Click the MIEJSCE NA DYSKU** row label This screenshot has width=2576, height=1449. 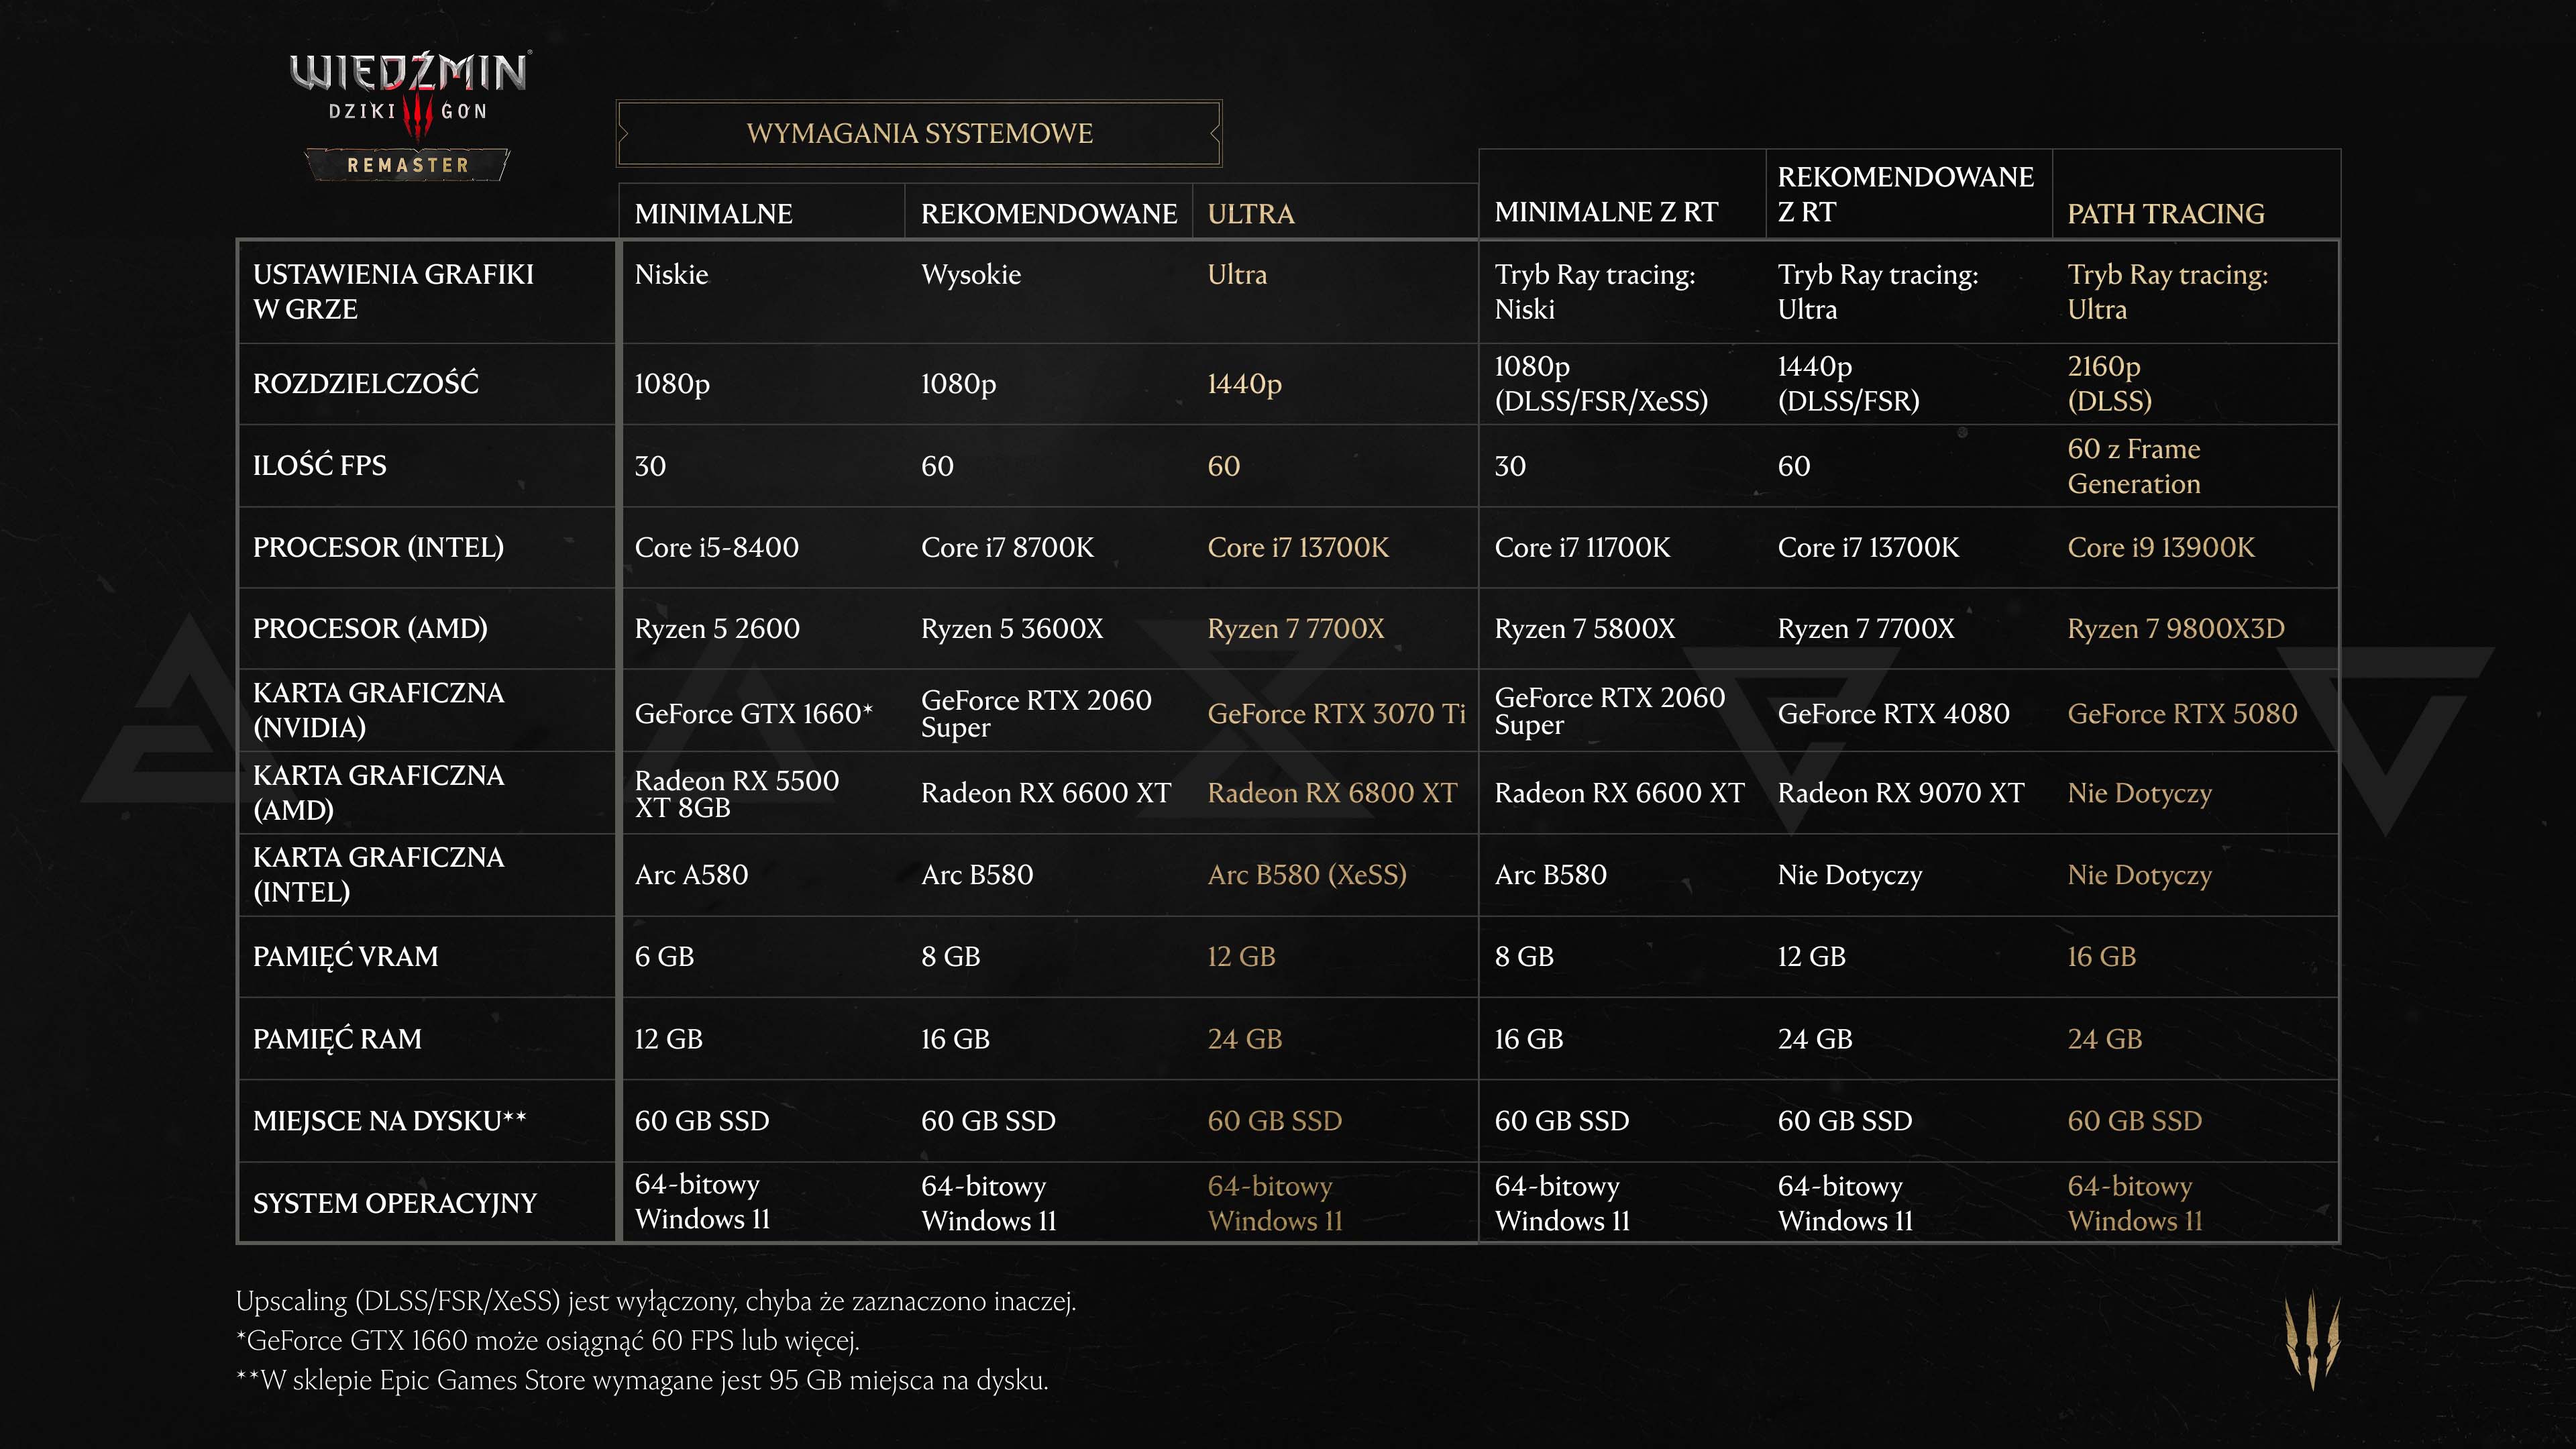click(389, 1120)
